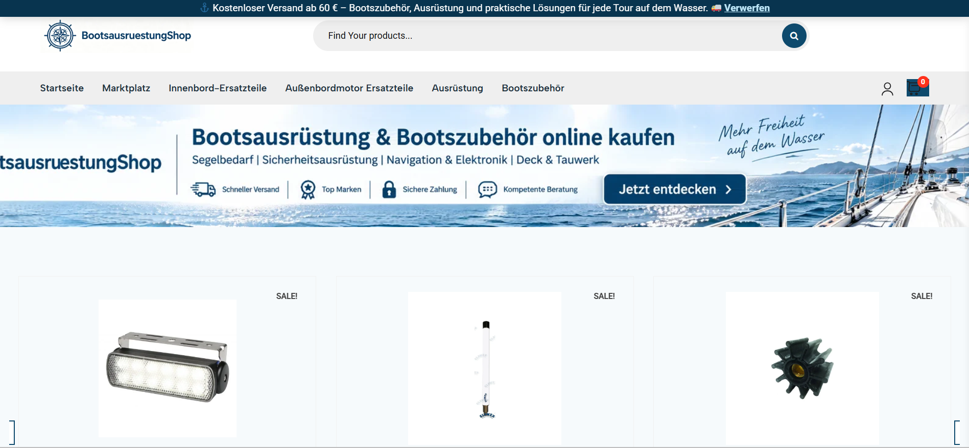This screenshot has width=969, height=448.
Task: Open the Marktplatz menu item
Action: pos(126,88)
